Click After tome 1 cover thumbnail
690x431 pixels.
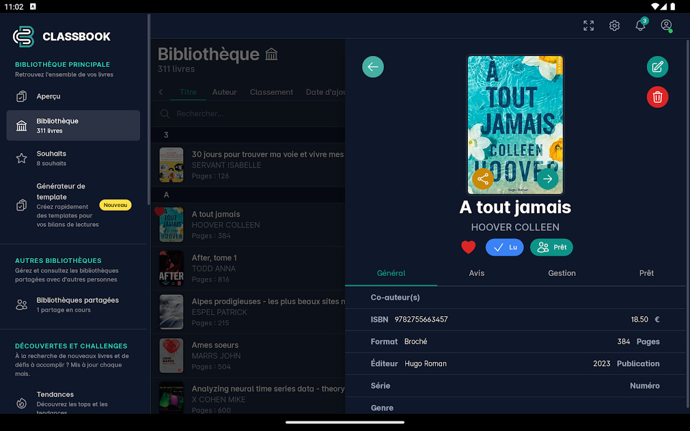[171, 268]
